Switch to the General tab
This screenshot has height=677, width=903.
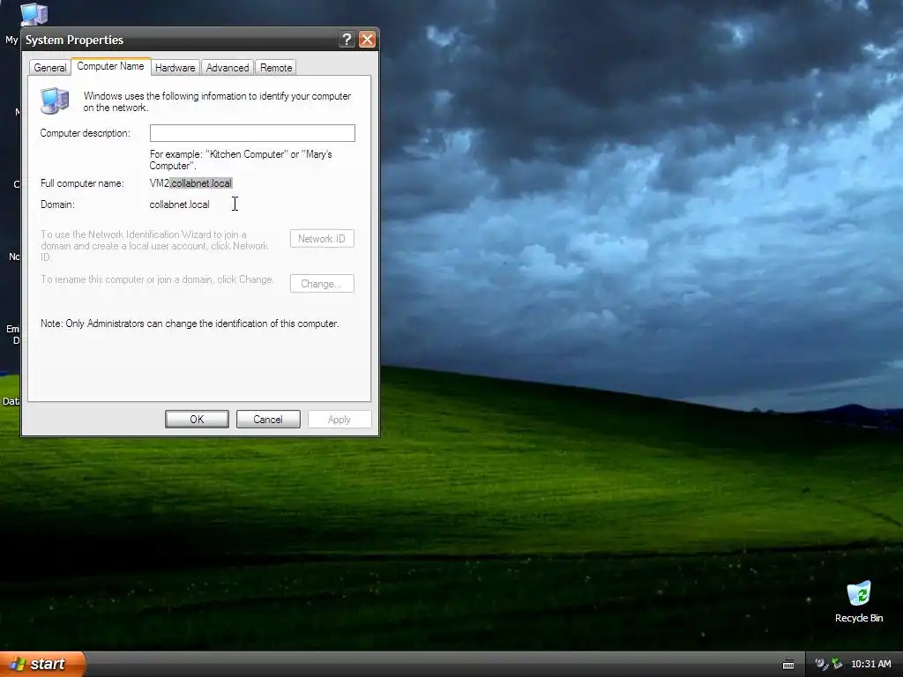point(50,67)
